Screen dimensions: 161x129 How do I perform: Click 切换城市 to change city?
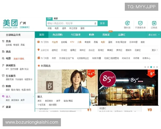[x=24, y=27]
